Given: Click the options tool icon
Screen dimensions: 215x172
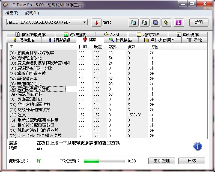Looking at the screenshot, I should coord(166,23).
